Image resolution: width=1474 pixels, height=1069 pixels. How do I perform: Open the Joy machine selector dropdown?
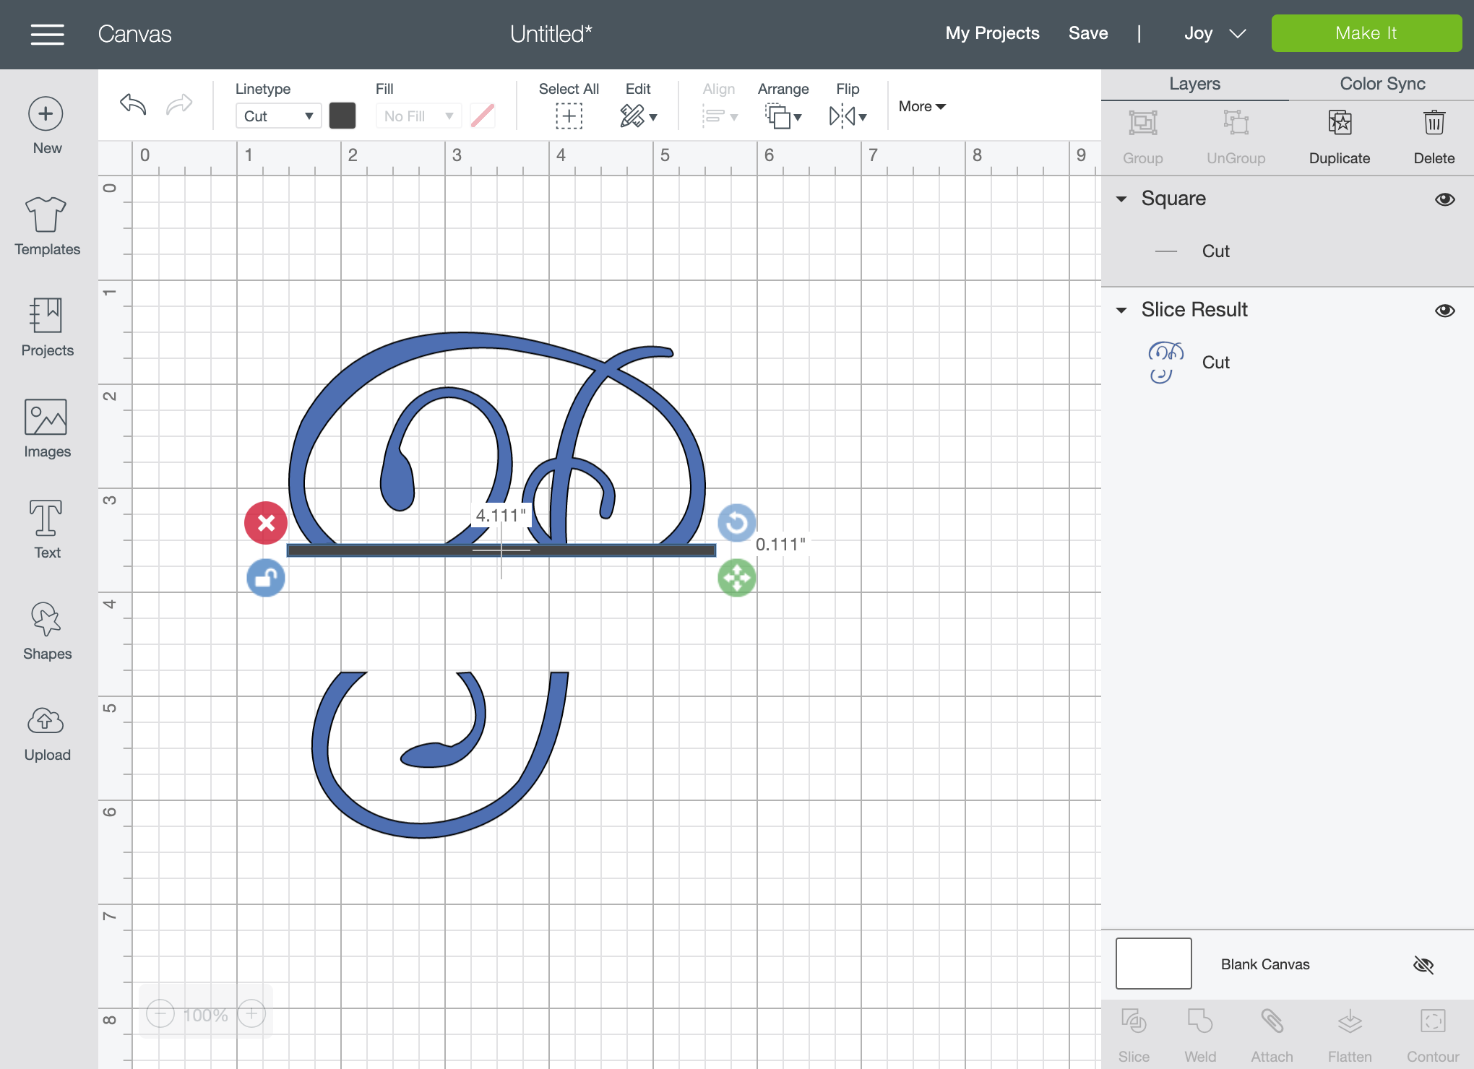1215,33
